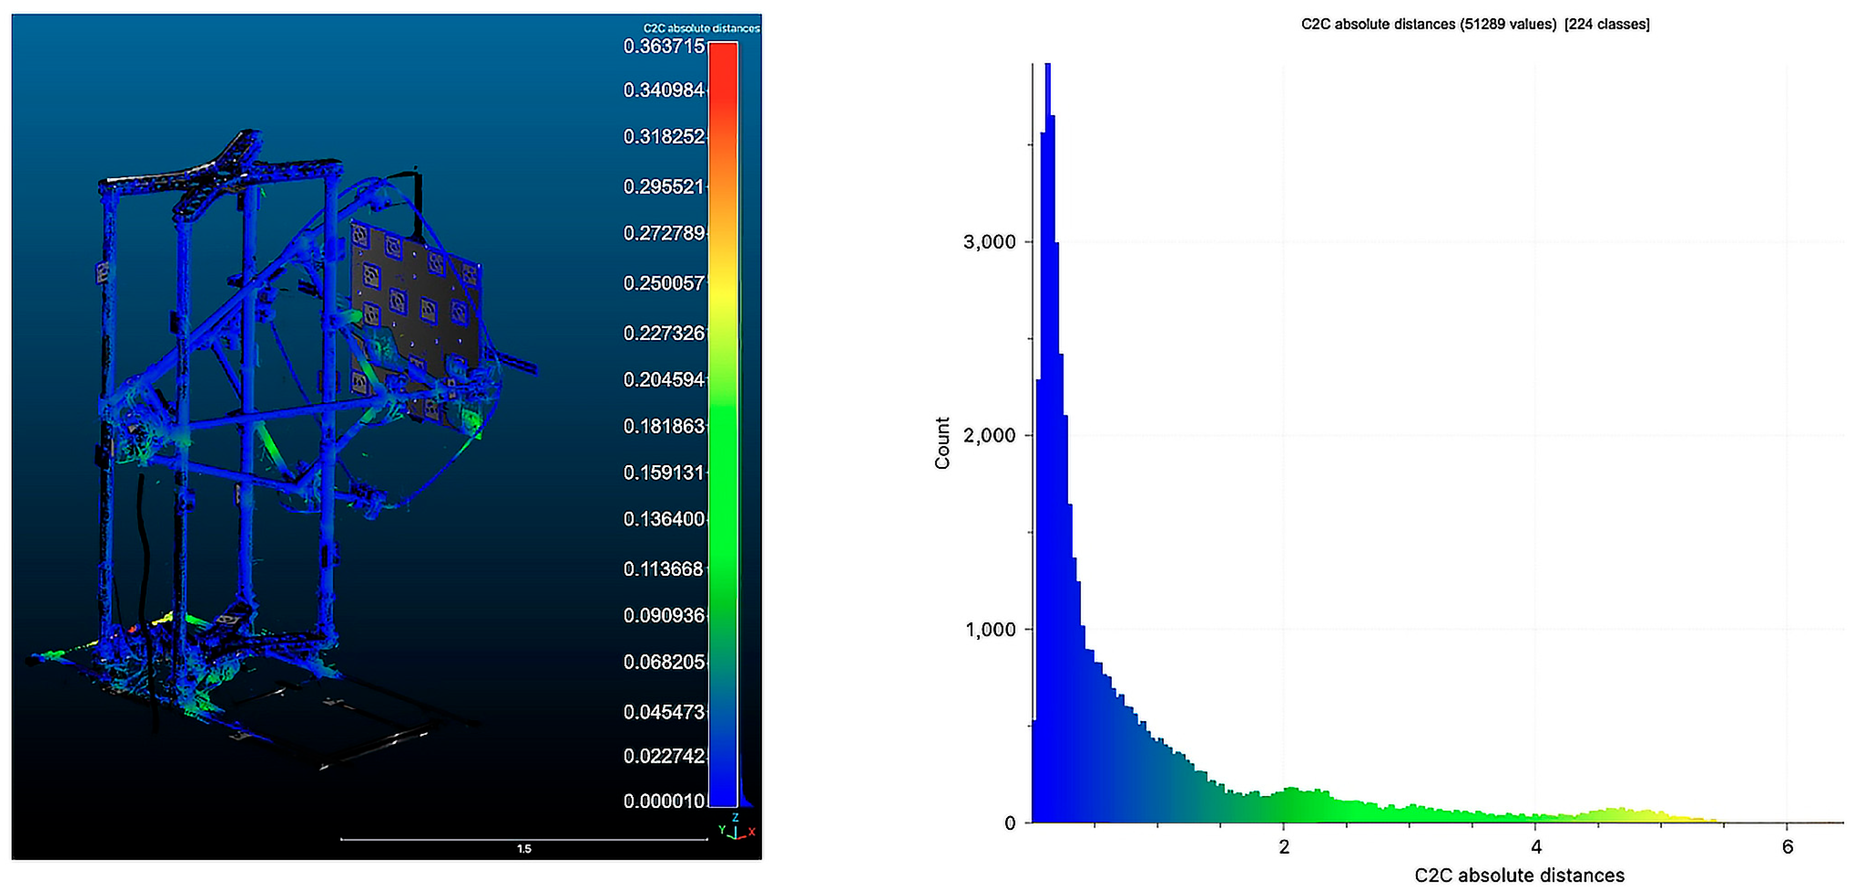Click the Count y-axis label

pyautogui.click(x=942, y=442)
